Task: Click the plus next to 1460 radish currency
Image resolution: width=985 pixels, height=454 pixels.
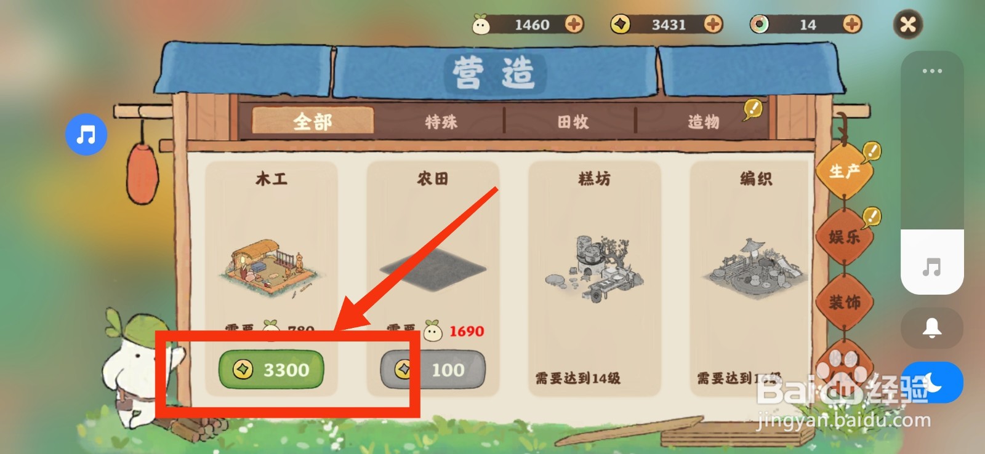Action: [x=574, y=25]
